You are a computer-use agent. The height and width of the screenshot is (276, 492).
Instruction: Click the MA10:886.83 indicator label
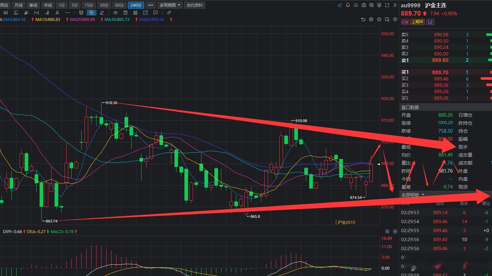(x=48, y=20)
